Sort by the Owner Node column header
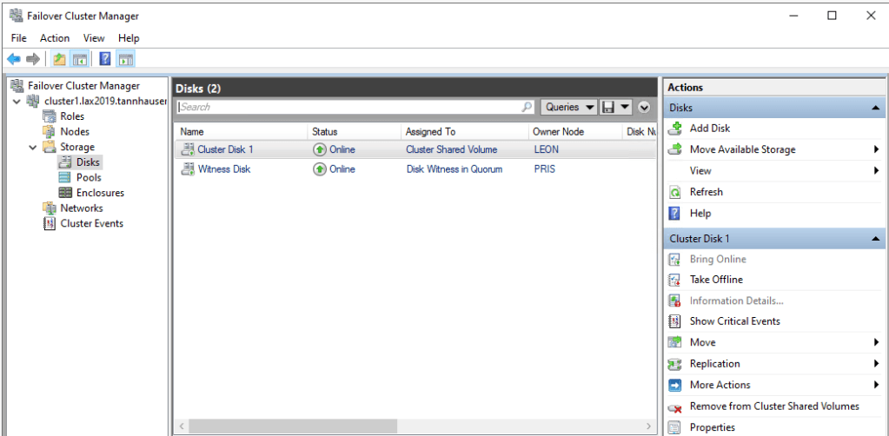This screenshot has height=436, width=889. coord(558,132)
